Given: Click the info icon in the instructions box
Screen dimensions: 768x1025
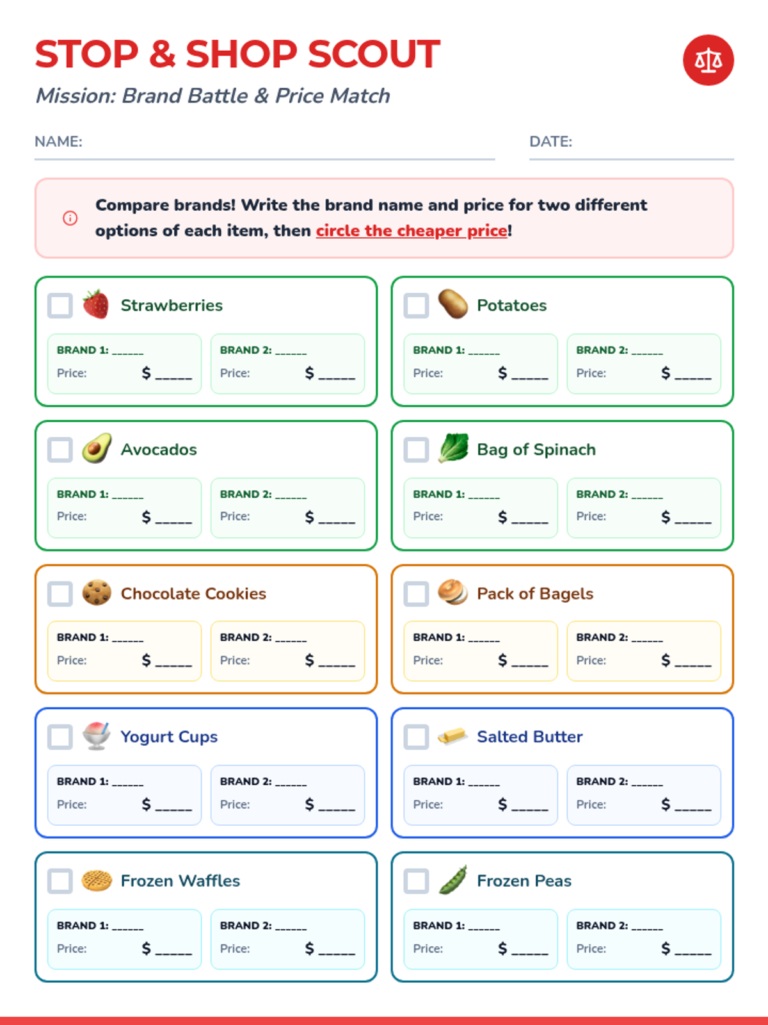Looking at the screenshot, I should point(70,218).
